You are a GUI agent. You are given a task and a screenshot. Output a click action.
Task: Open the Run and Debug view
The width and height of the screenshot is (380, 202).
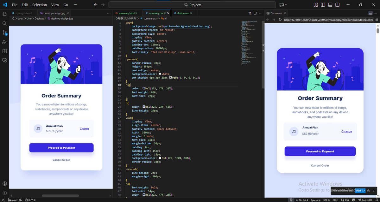(4, 42)
